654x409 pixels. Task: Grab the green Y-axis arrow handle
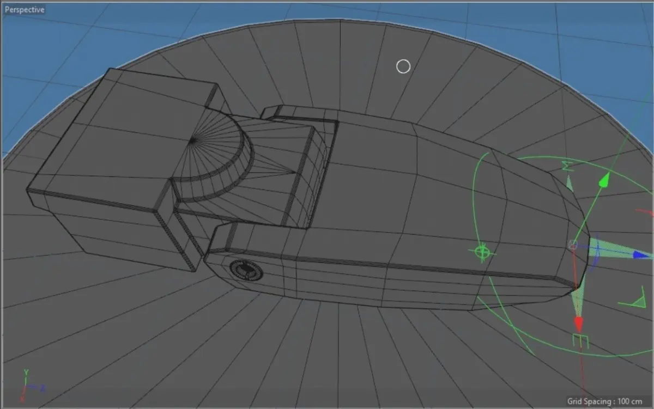603,180
